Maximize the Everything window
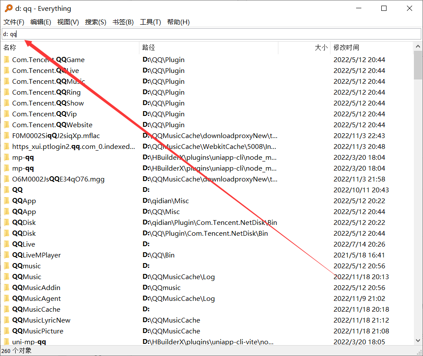 384,8
